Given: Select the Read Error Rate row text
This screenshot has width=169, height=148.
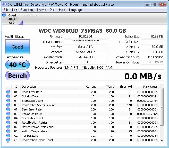Looking at the screenshot, I should [32, 92].
